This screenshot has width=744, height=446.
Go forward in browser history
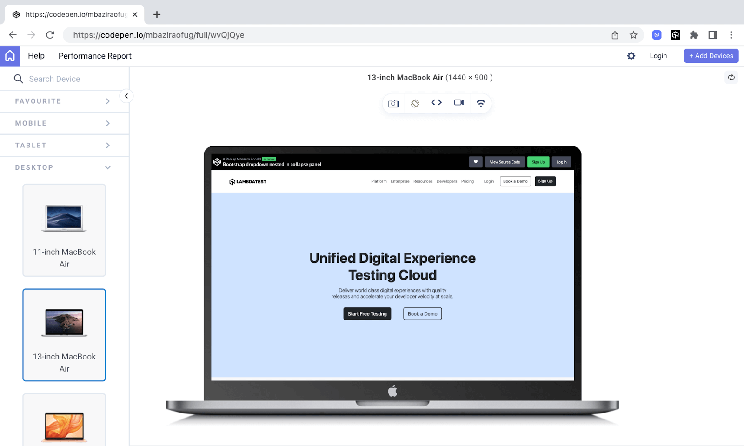click(x=31, y=35)
